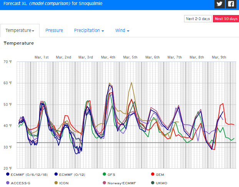Click the Mar, 9th date label
This screenshot has height=187, width=239.
coord(219,57)
